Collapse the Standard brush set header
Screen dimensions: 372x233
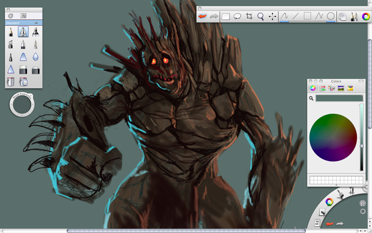36,23
